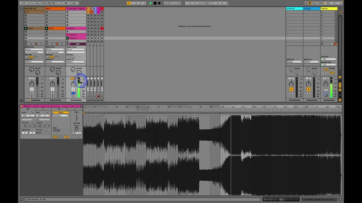Set ABL-3 monitor to Off
The width and height of the screenshot is (362, 203).
56,57
